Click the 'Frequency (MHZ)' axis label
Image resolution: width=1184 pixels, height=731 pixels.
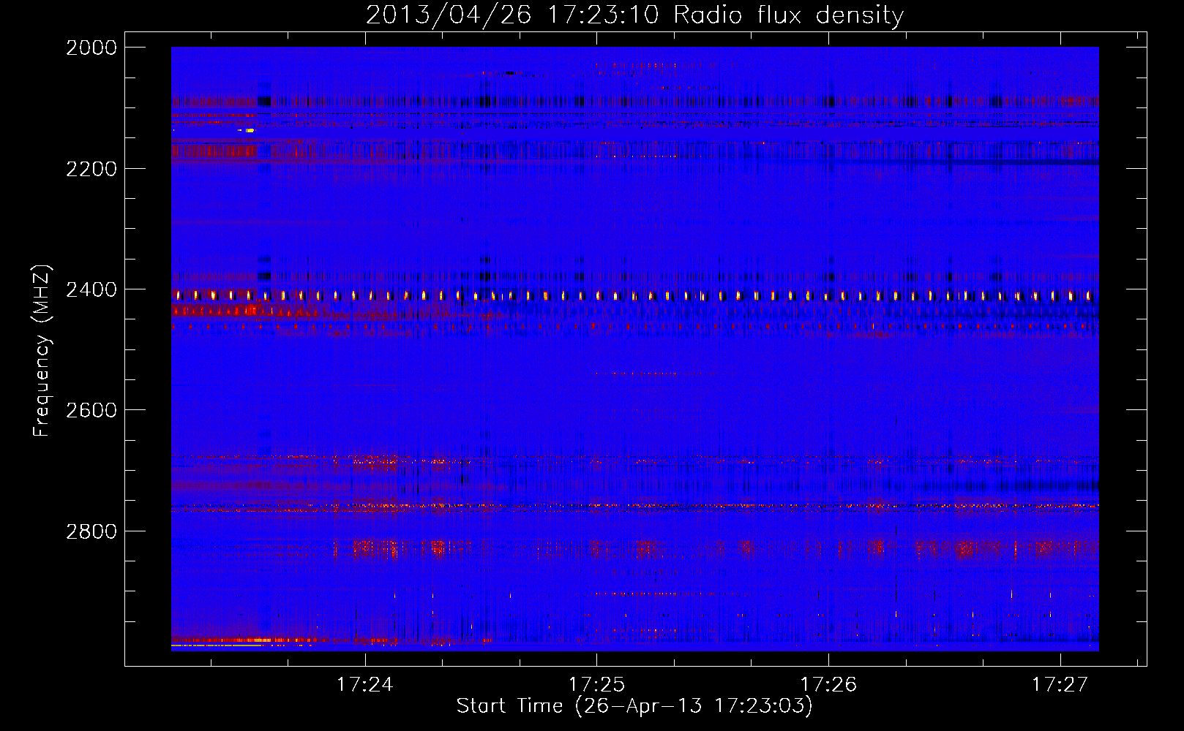click(42, 351)
